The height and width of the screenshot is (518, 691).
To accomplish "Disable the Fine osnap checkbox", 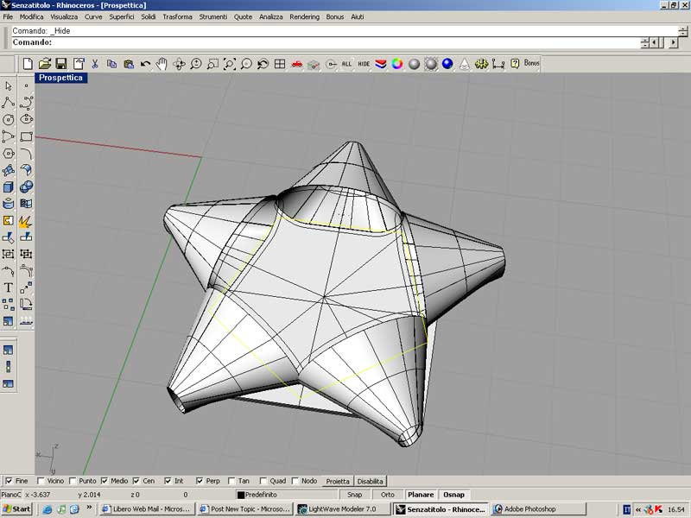I will click(9, 481).
